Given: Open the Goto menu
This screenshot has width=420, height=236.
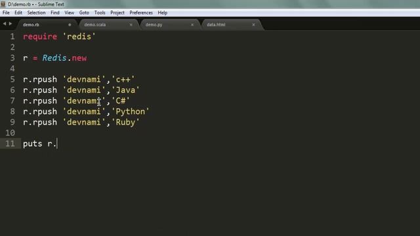Looking at the screenshot, I should click(84, 13).
